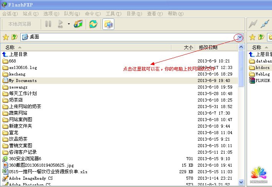Click the disconnect icon in right toolbar
272x187 pixels.
point(264,24)
